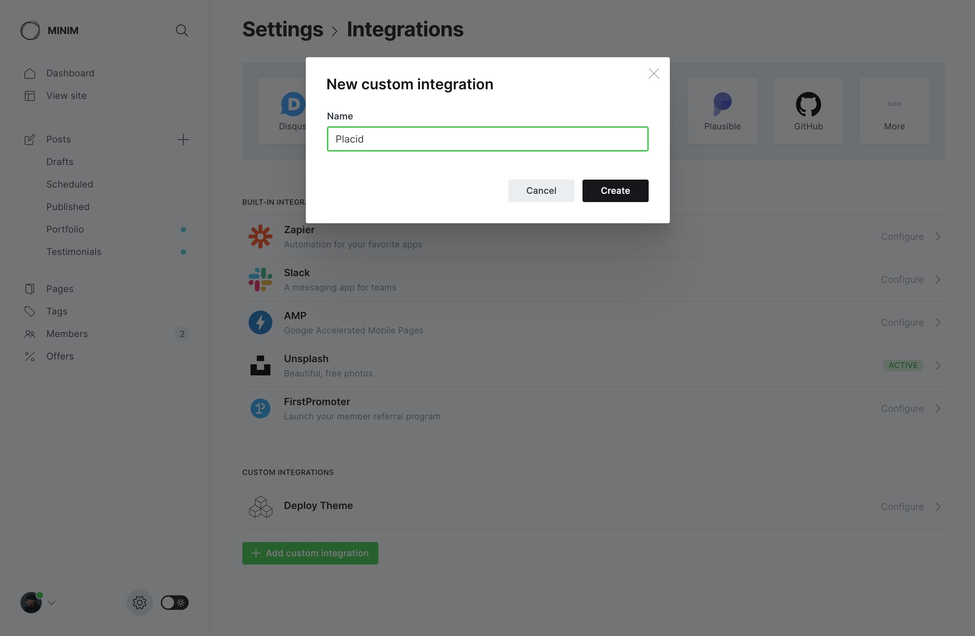
Task: Click the GitHub integration icon
Action: (808, 104)
